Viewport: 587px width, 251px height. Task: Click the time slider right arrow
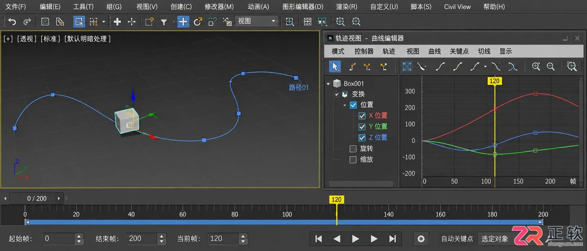[x=59, y=198]
